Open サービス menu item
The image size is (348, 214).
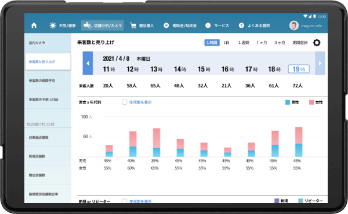tap(222, 25)
